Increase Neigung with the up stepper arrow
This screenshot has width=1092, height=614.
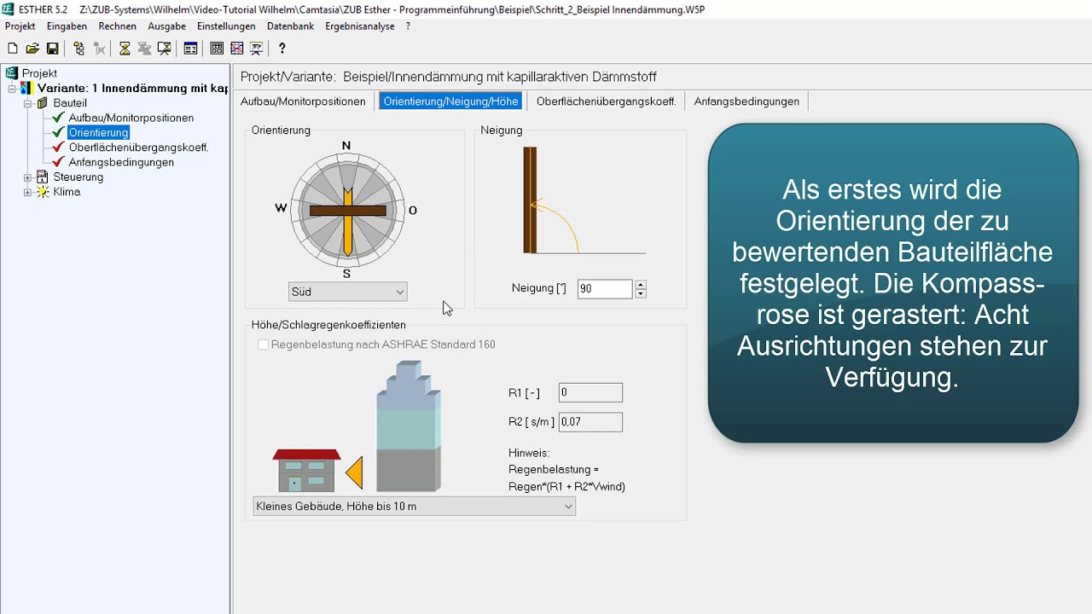(641, 284)
